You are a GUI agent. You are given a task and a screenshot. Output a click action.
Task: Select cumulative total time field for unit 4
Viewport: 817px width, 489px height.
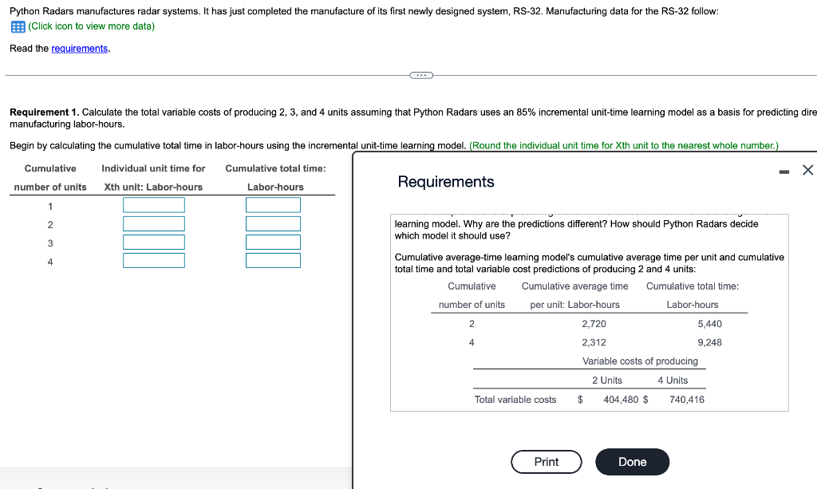[273, 260]
